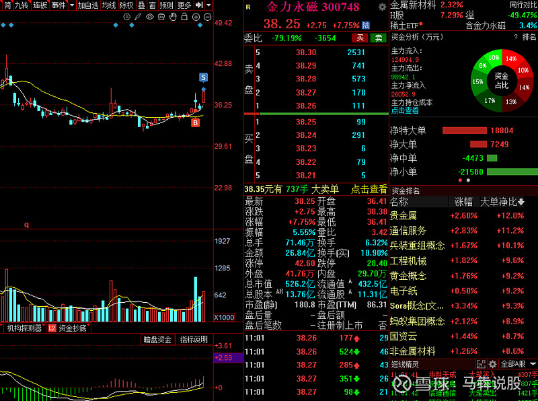Click the 金属新材料 sector label
The height and width of the screenshot is (401, 538).
[413, 5]
